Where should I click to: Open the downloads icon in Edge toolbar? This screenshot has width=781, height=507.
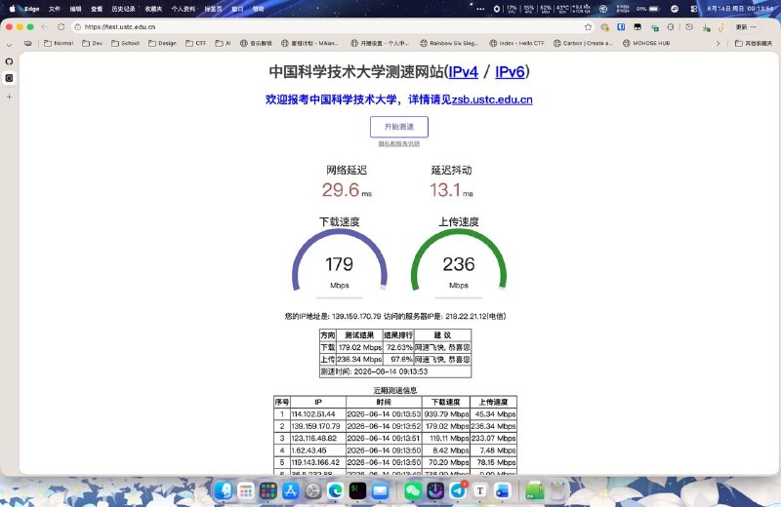(706, 27)
